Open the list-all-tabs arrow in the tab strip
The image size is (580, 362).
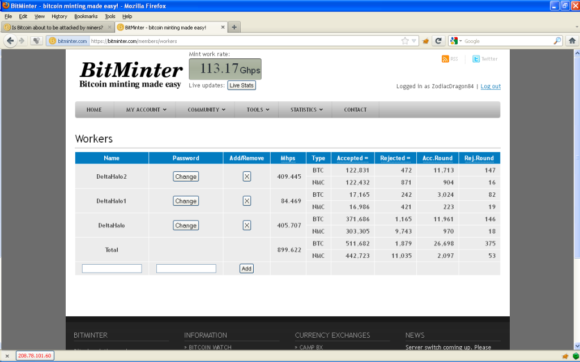[577, 27]
